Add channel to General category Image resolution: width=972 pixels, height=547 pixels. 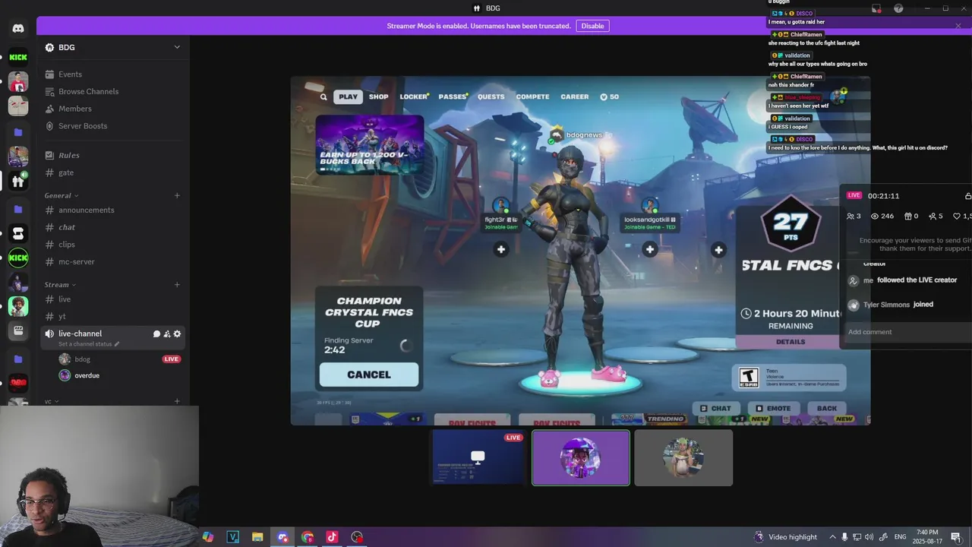click(177, 195)
